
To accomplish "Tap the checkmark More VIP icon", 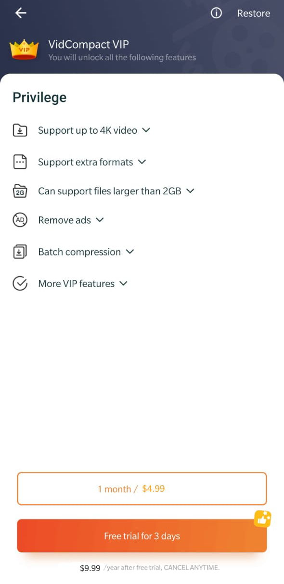I will (20, 283).
